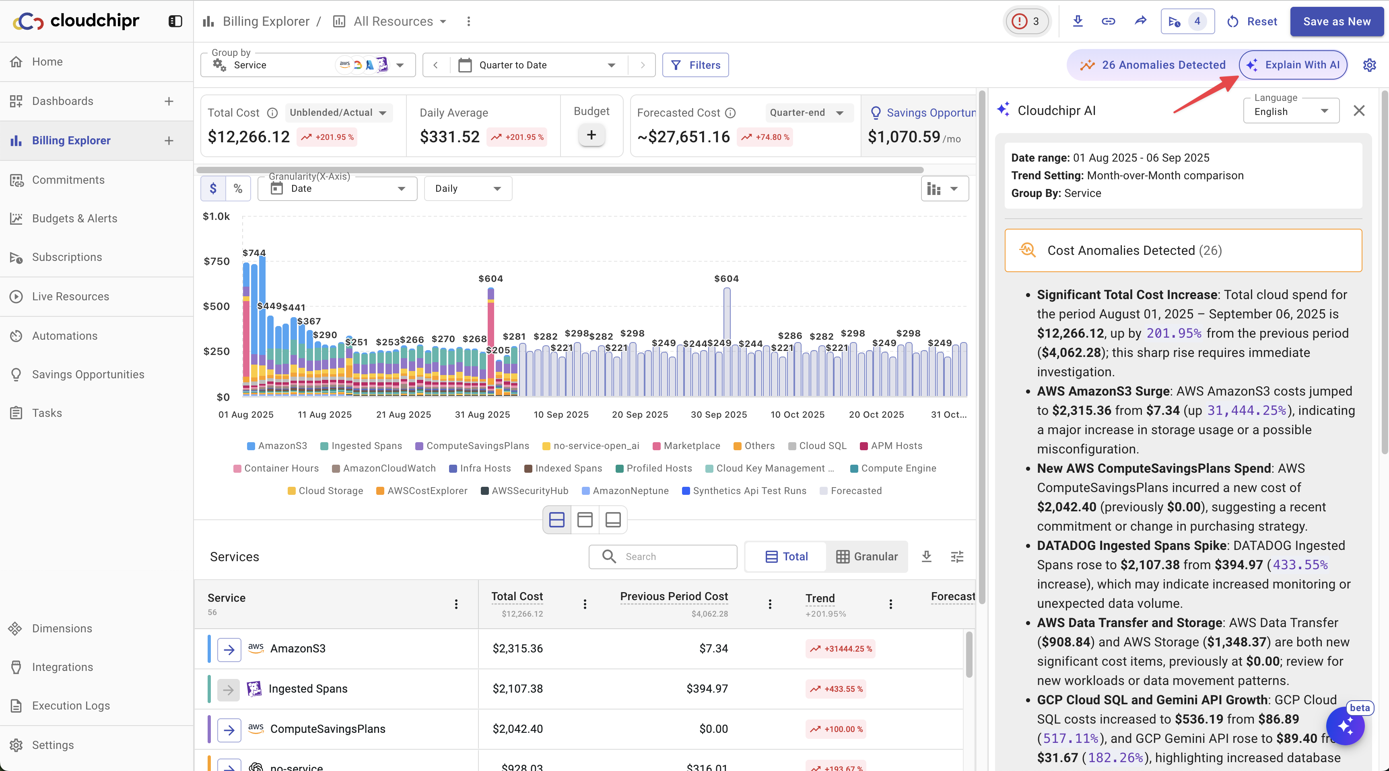
Task: Open Home in sidebar
Action: pyautogui.click(x=97, y=62)
